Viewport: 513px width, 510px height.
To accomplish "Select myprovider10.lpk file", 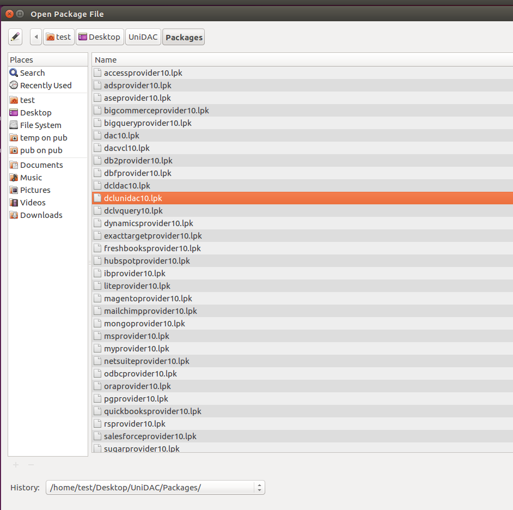I will pos(303,349).
